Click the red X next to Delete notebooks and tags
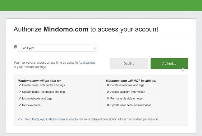Screen dimensions: 202x136 pyautogui.click(x=108, y=85)
